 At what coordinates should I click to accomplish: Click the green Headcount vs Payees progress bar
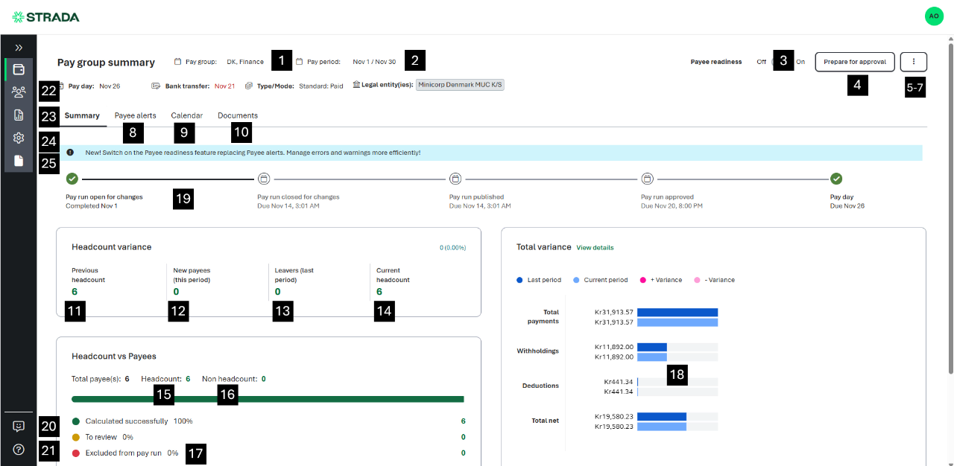(x=268, y=400)
